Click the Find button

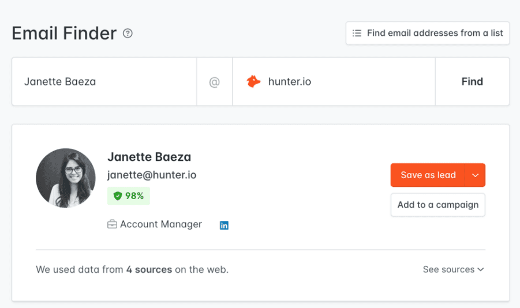(x=472, y=81)
